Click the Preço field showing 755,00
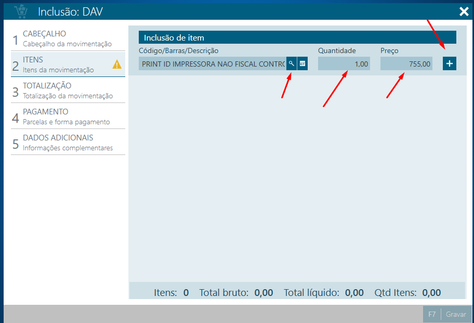 click(406, 63)
